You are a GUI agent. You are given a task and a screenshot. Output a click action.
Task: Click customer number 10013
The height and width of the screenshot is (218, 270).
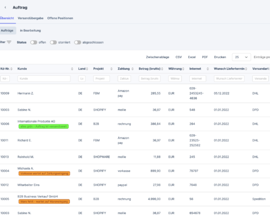[x=4, y=157]
